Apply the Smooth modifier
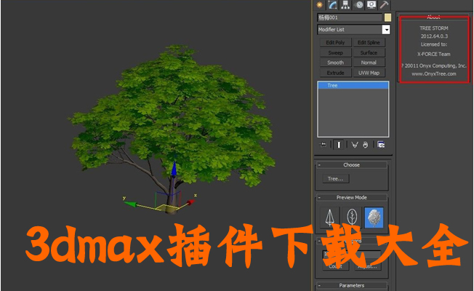Screen dimensions: 474x291 tap(336, 63)
